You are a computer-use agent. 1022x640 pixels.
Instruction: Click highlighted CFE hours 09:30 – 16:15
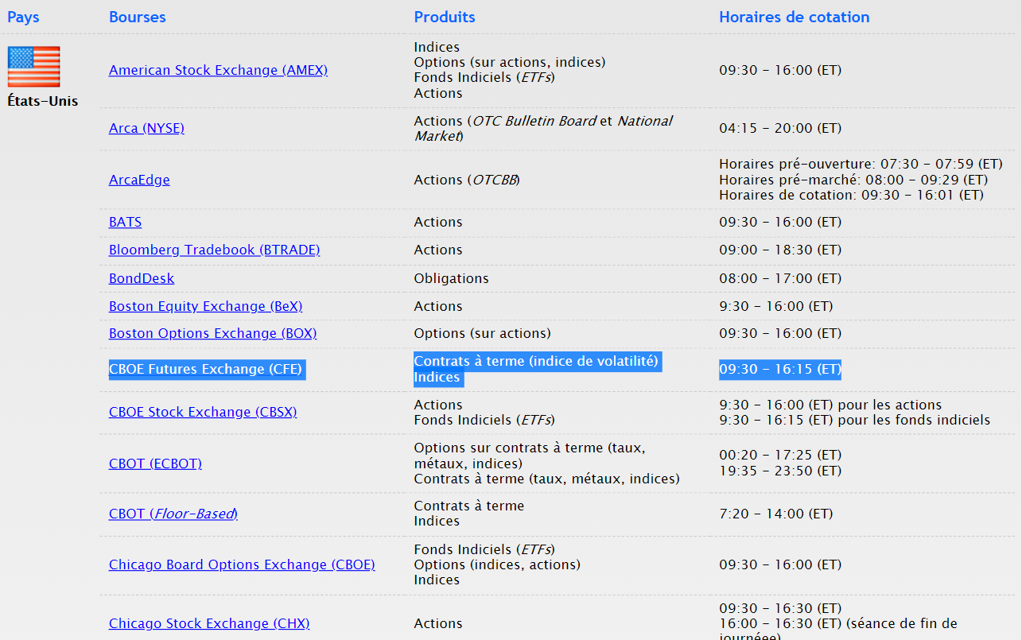pyautogui.click(x=780, y=369)
